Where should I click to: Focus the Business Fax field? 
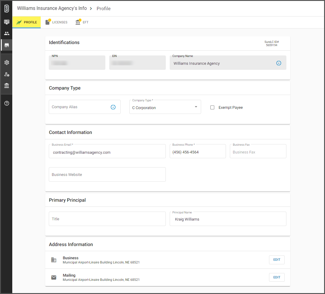point(258,151)
